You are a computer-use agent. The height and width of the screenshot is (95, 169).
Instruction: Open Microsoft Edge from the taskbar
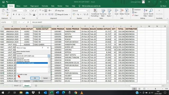63,93
